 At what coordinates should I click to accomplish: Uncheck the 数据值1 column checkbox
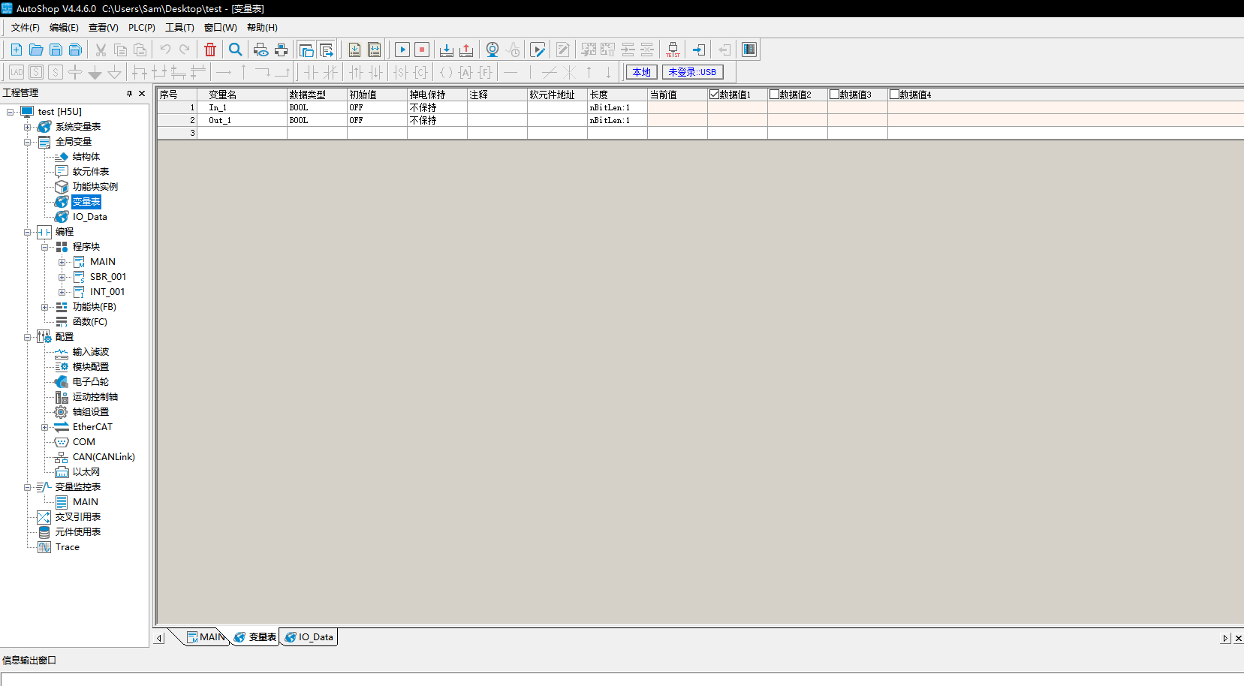(x=714, y=95)
